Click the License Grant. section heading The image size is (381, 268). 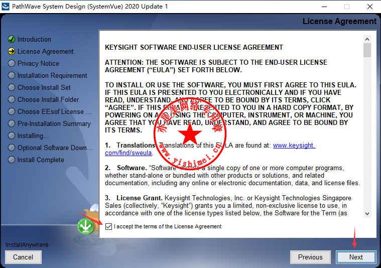tap(140, 198)
